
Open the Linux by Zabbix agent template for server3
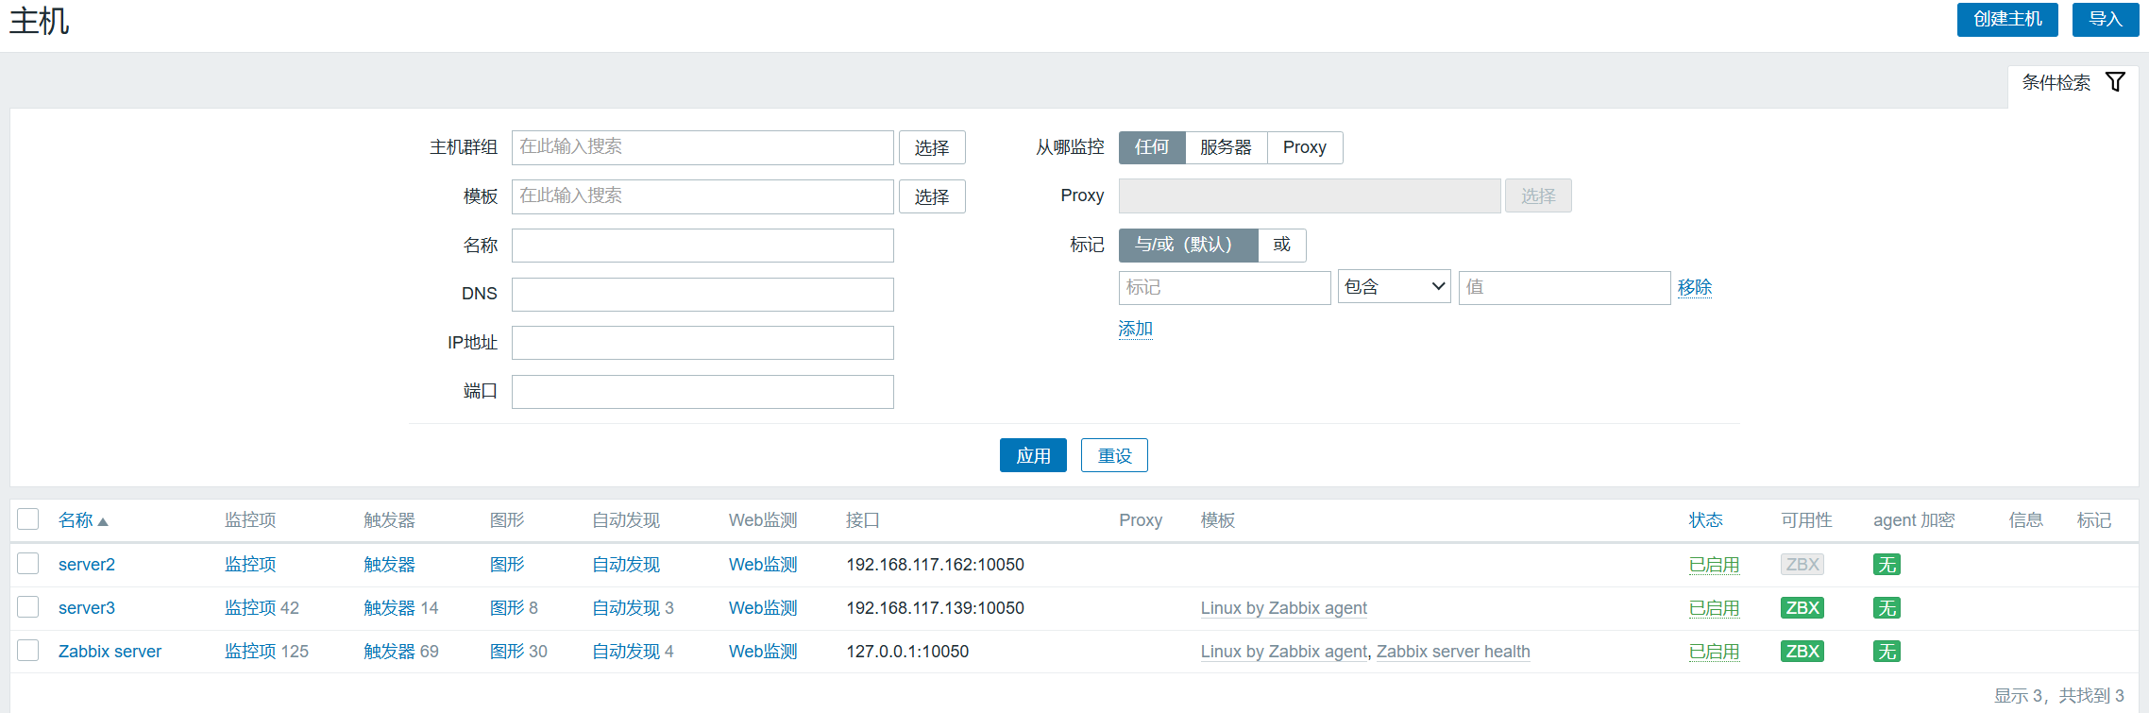tap(1284, 608)
